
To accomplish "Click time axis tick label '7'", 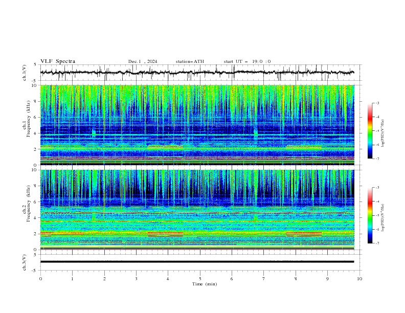I will (x=264, y=279).
